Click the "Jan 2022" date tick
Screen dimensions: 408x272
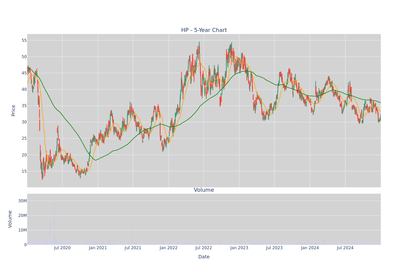pyautogui.click(x=169, y=248)
